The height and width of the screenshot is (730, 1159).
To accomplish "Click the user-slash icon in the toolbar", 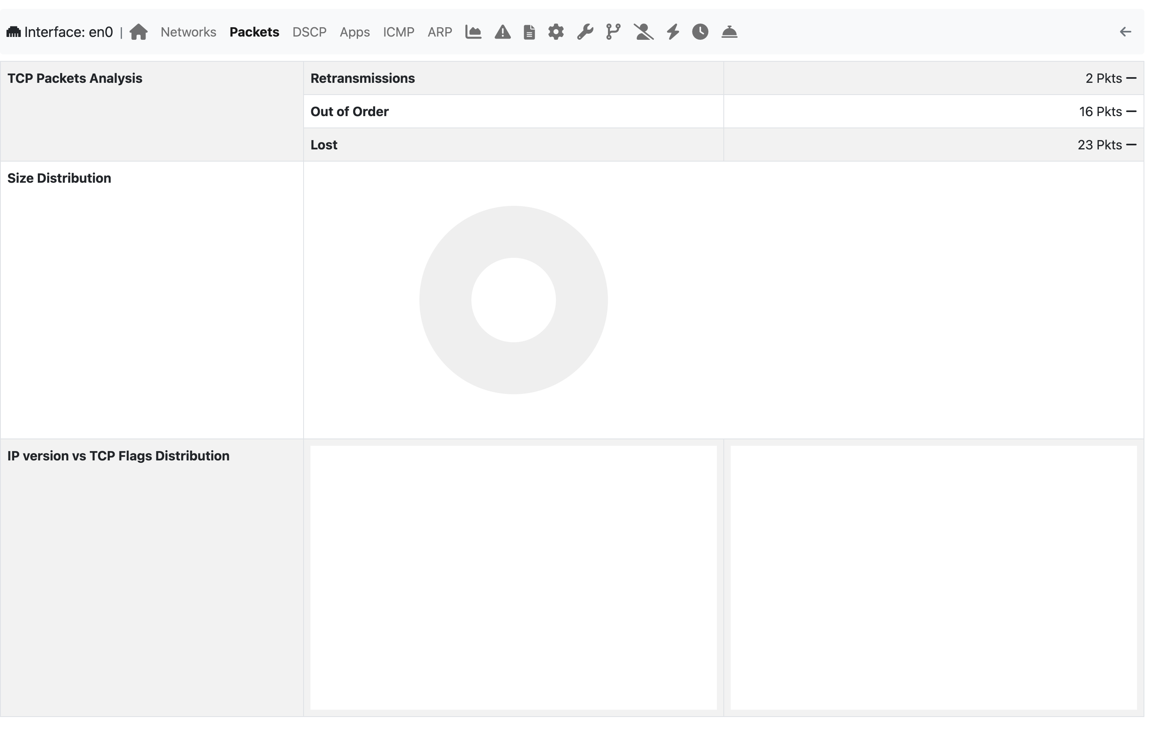I will 644,32.
